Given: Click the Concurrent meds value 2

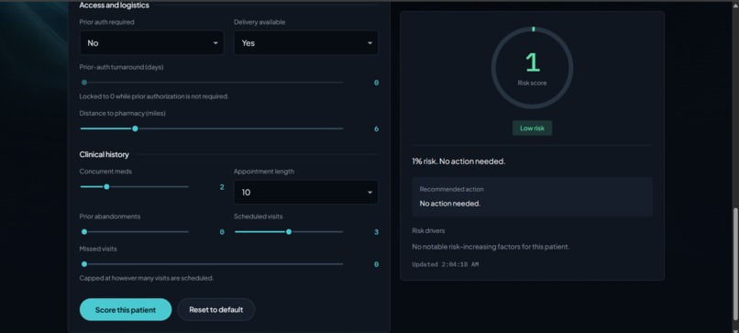Looking at the screenshot, I should 222,187.
